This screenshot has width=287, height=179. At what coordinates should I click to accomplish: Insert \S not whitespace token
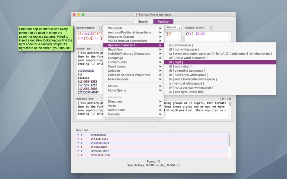(x=220, y=49)
